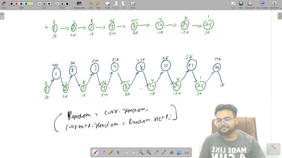Choose the red pen color
The height and width of the screenshot is (158, 282).
[x=16, y=4]
